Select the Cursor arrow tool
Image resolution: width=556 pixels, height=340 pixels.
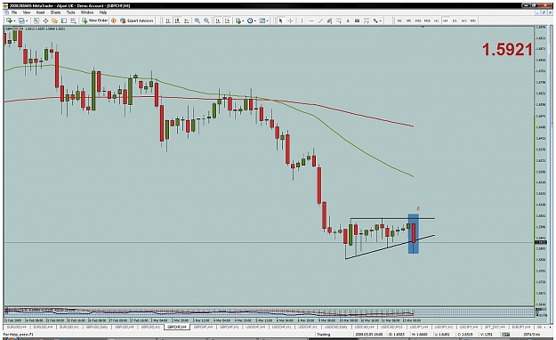coord(280,20)
